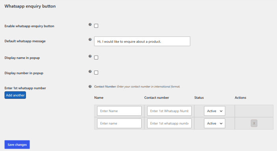
Task: Tick the Display name in popup checkbox
Action: (x=96, y=58)
